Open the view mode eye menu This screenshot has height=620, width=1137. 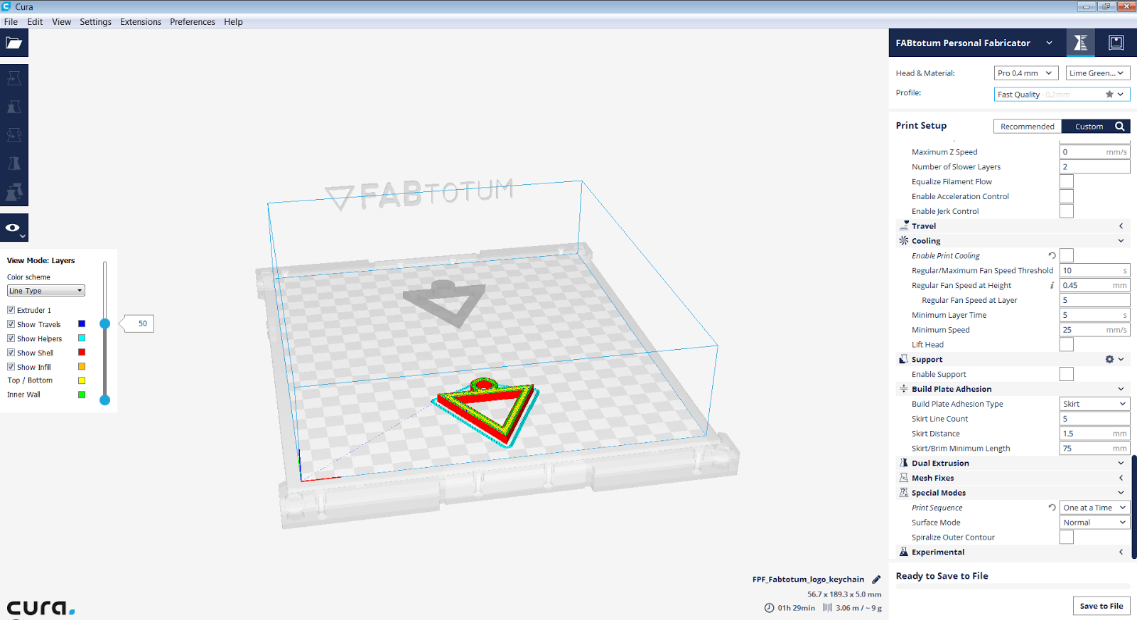[14, 228]
